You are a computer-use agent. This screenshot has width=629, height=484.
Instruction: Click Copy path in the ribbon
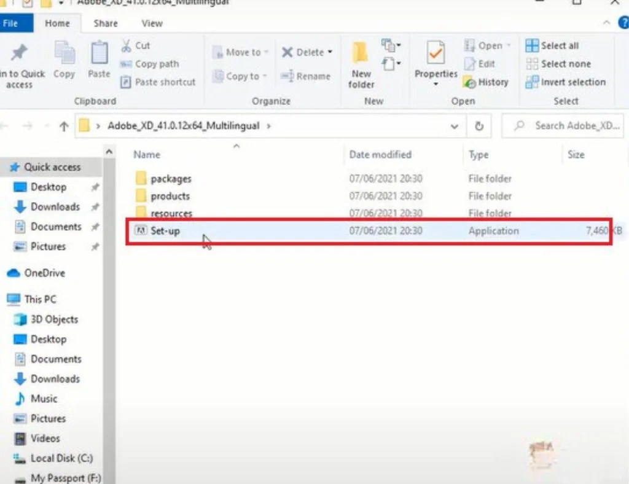pyautogui.click(x=150, y=64)
